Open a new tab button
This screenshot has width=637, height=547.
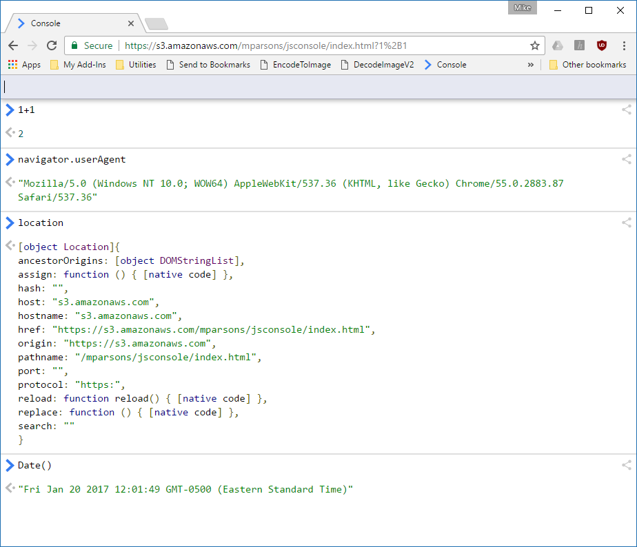click(x=156, y=24)
